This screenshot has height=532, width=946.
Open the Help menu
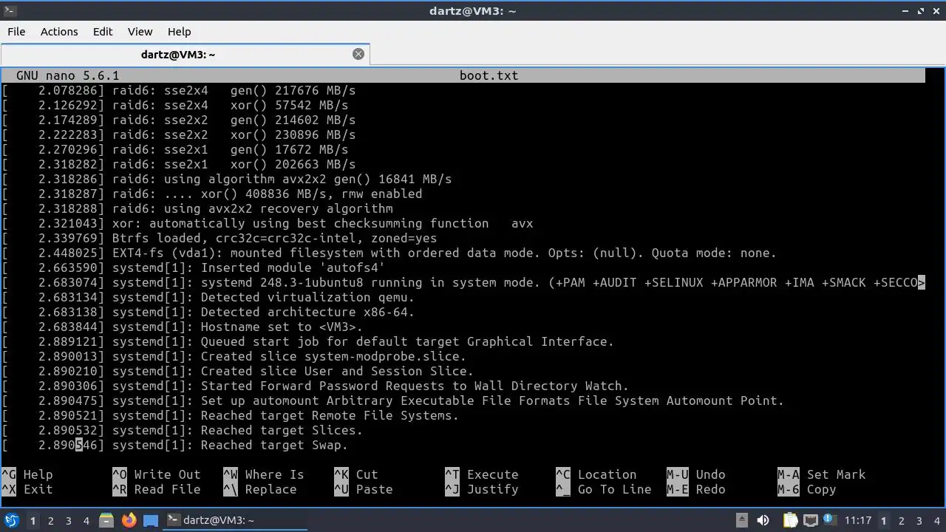[180, 32]
